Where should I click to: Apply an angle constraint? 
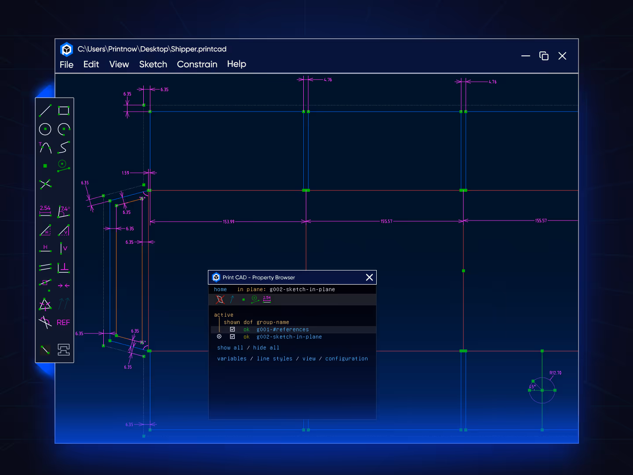[x=64, y=211]
